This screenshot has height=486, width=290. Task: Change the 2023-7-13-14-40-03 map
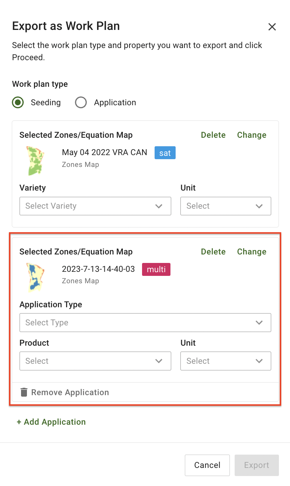pyautogui.click(x=252, y=252)
